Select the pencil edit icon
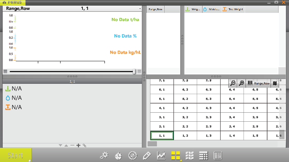Image resolution: width=289 pixels, height=162 pixels. (147, 155)
